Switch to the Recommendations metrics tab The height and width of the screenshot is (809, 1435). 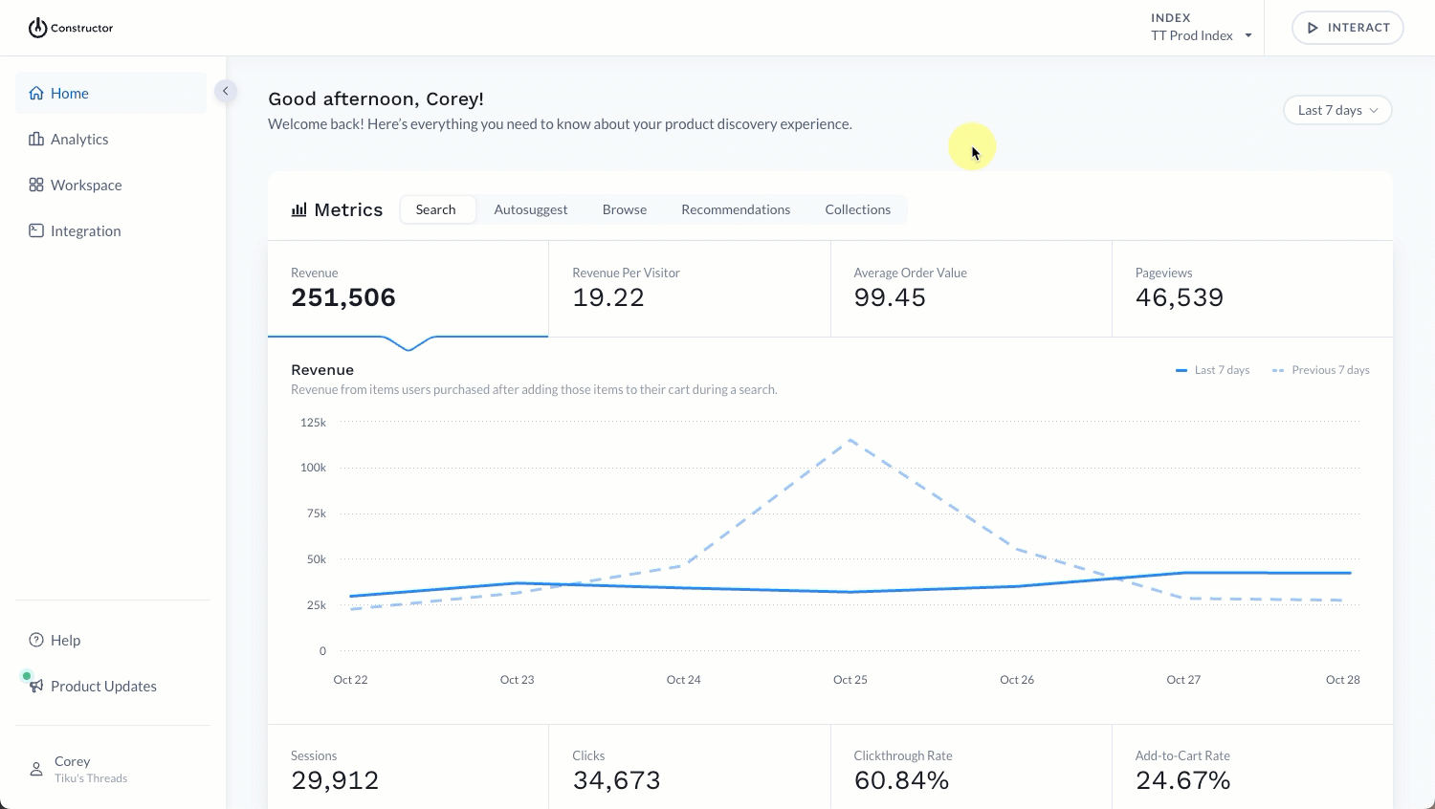point(736,209)
